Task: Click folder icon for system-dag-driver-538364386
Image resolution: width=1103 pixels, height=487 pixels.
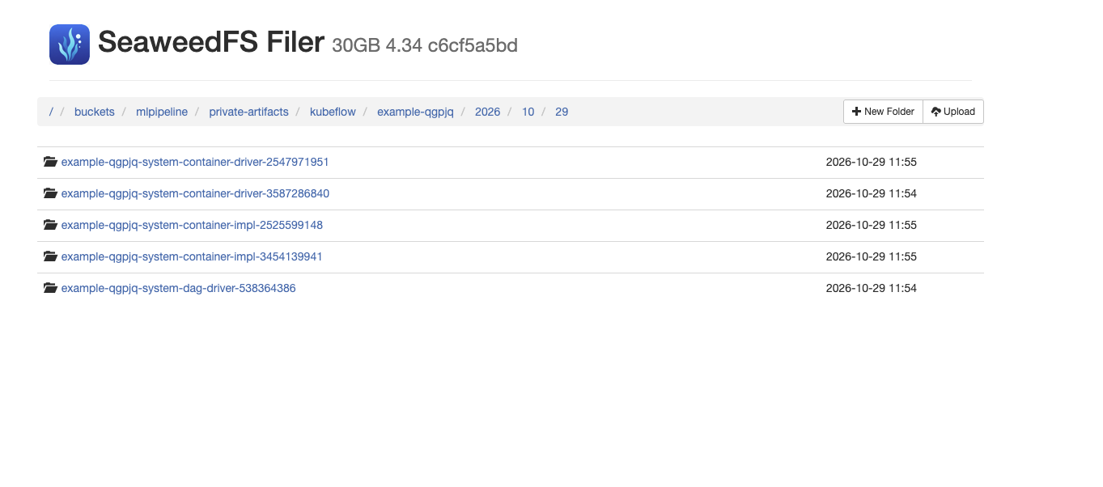Action: (x=50, y=288)
